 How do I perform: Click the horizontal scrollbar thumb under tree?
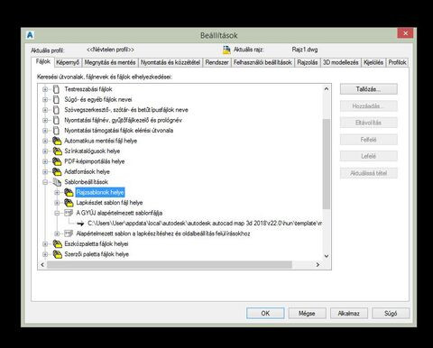170,265
